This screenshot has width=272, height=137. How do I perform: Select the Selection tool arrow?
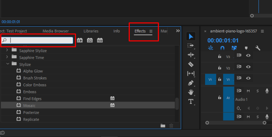pos(191,36)
